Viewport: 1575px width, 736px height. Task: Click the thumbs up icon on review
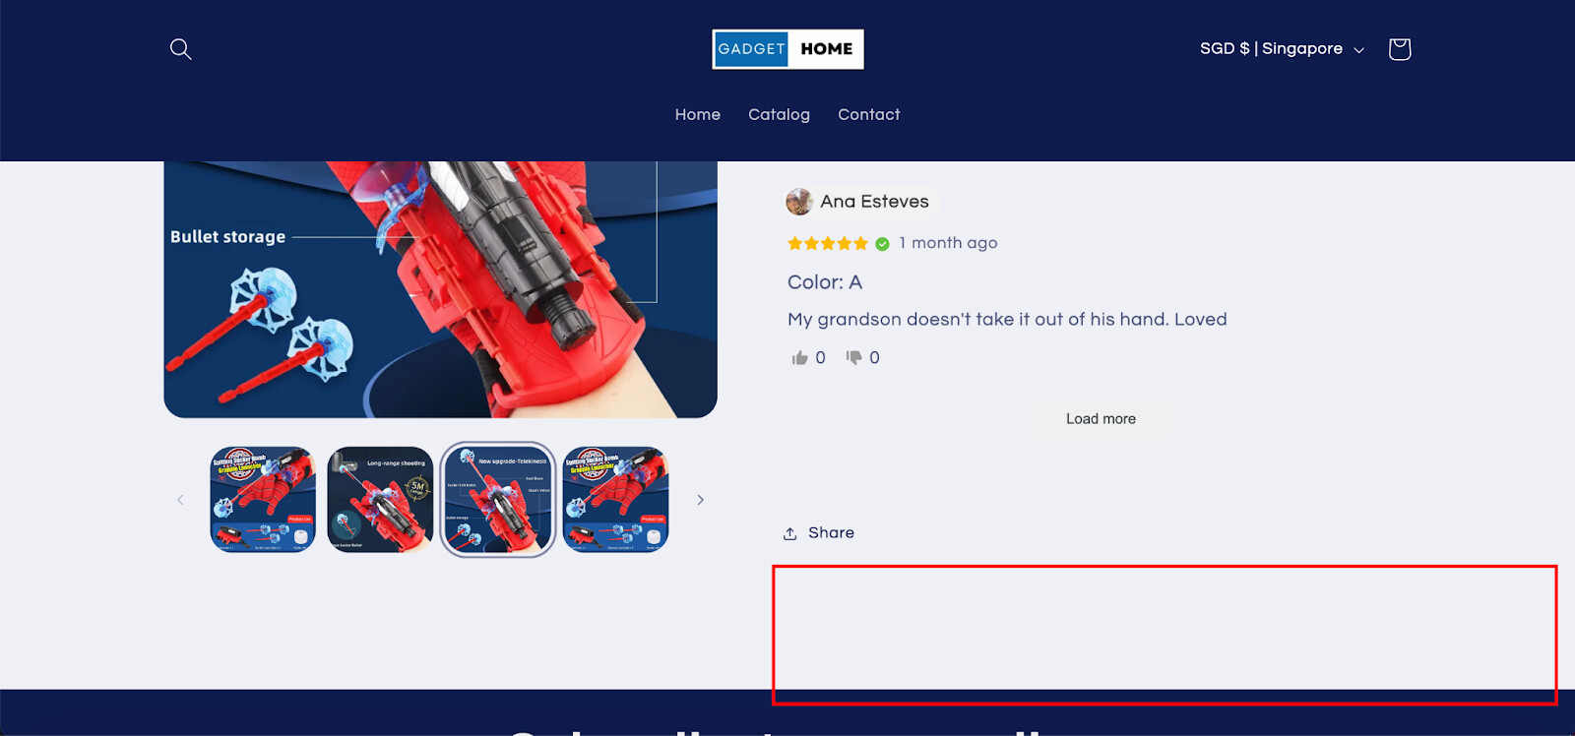pos(799,358)
